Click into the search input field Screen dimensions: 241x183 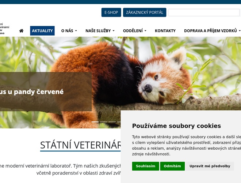click(204, 12)
